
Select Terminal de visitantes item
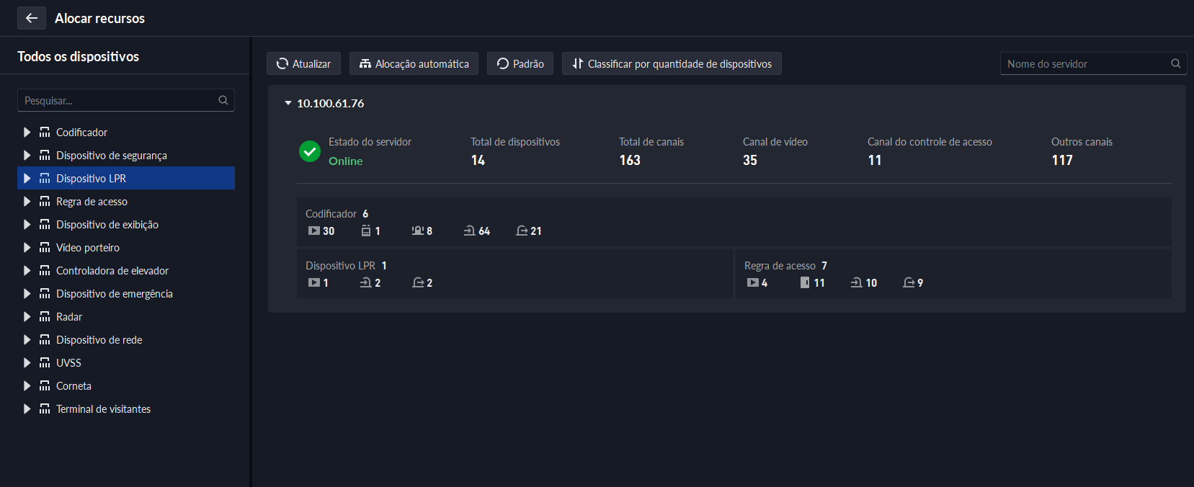pyautogui.click(x=103, y=409)
